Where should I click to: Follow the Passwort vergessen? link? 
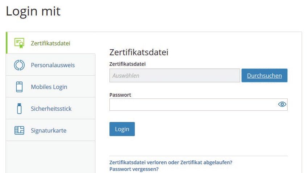pyautogui.click(x=134, y=169)
